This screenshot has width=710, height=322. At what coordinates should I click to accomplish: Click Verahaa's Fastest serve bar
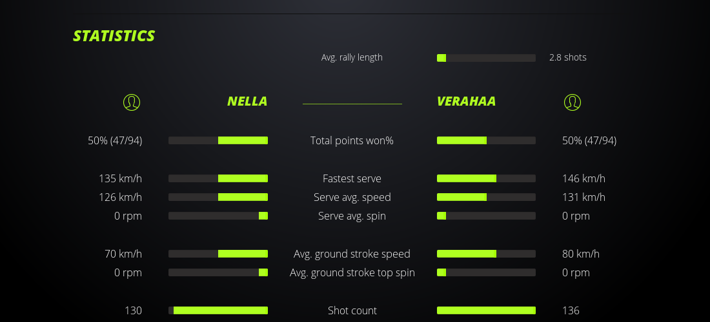click(x=486, y=178)
